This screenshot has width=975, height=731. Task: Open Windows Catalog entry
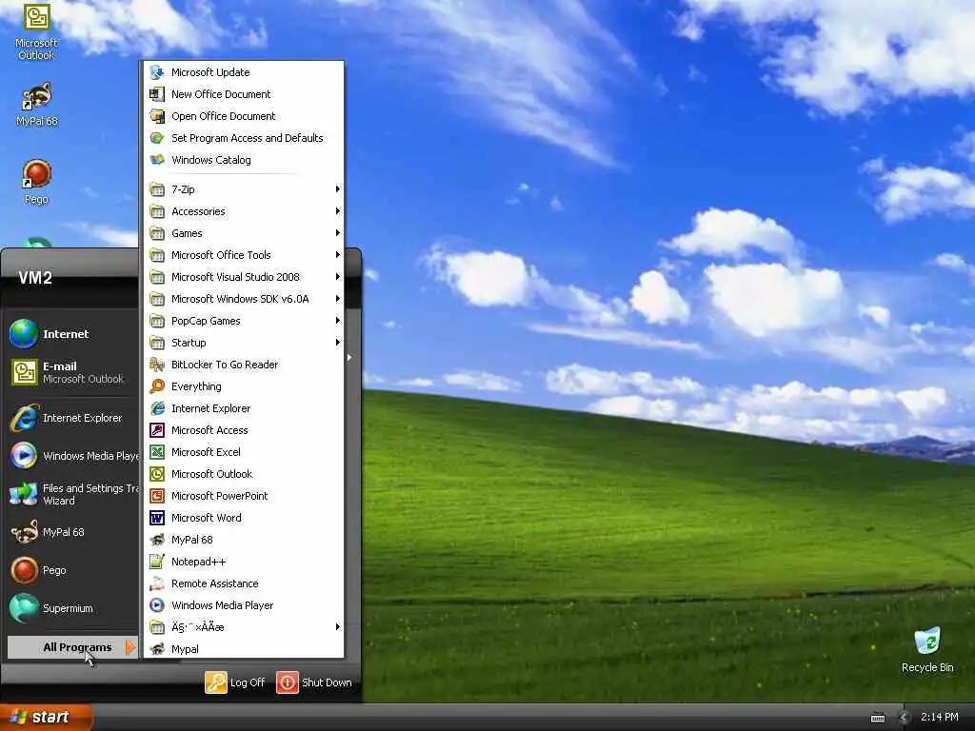244,160
